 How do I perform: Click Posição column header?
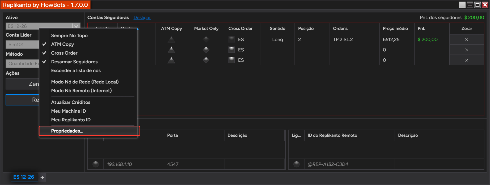(312, 28)
